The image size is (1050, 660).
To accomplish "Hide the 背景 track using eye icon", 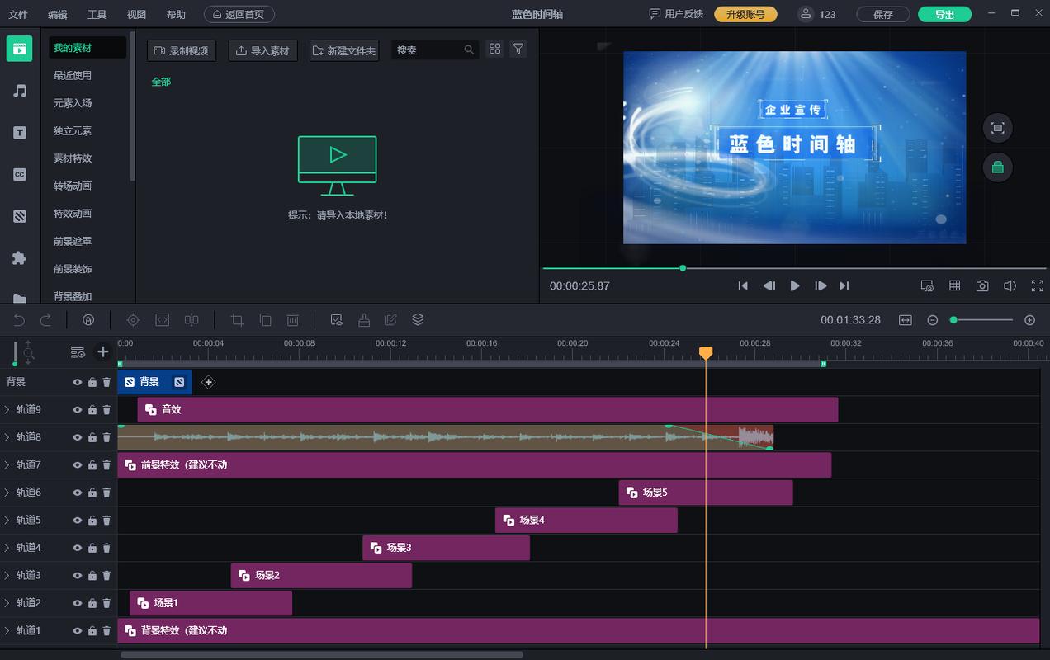I will 78,382.
